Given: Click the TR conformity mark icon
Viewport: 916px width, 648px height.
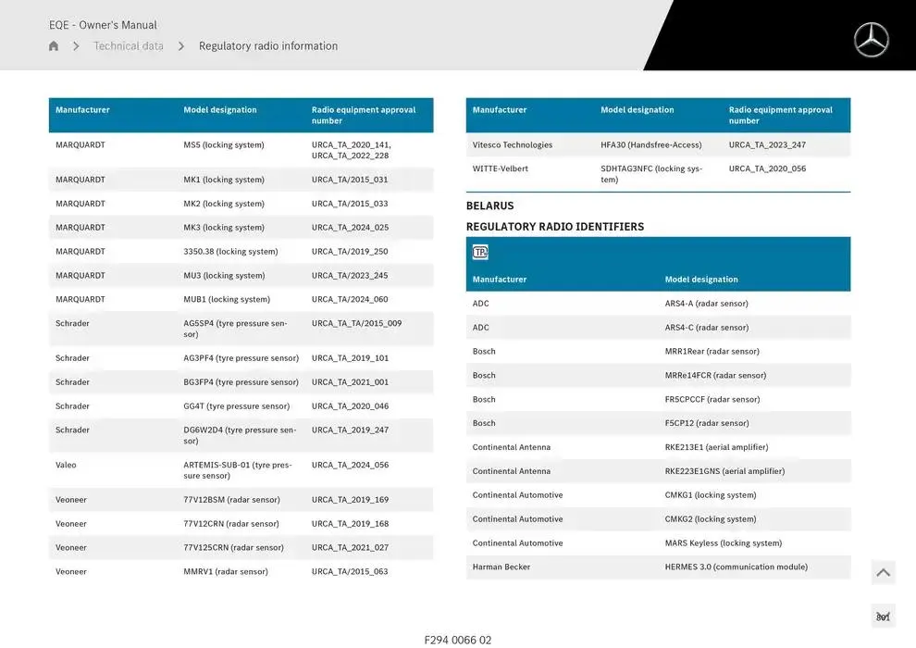Looking at the screenshot, I should [480, 252].
